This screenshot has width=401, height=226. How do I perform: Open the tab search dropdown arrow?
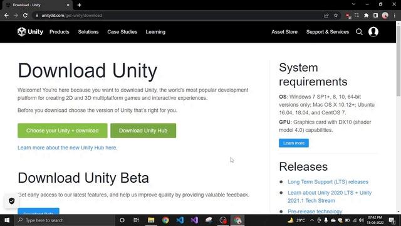point(353,4)
